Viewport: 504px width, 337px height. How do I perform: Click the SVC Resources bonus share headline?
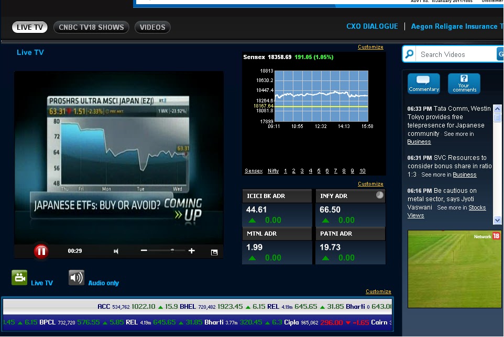[450, 166]
